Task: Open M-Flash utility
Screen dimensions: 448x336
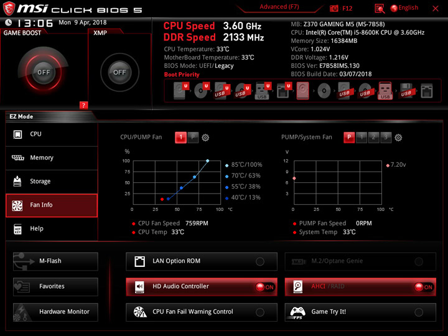Action: (55, 261)
